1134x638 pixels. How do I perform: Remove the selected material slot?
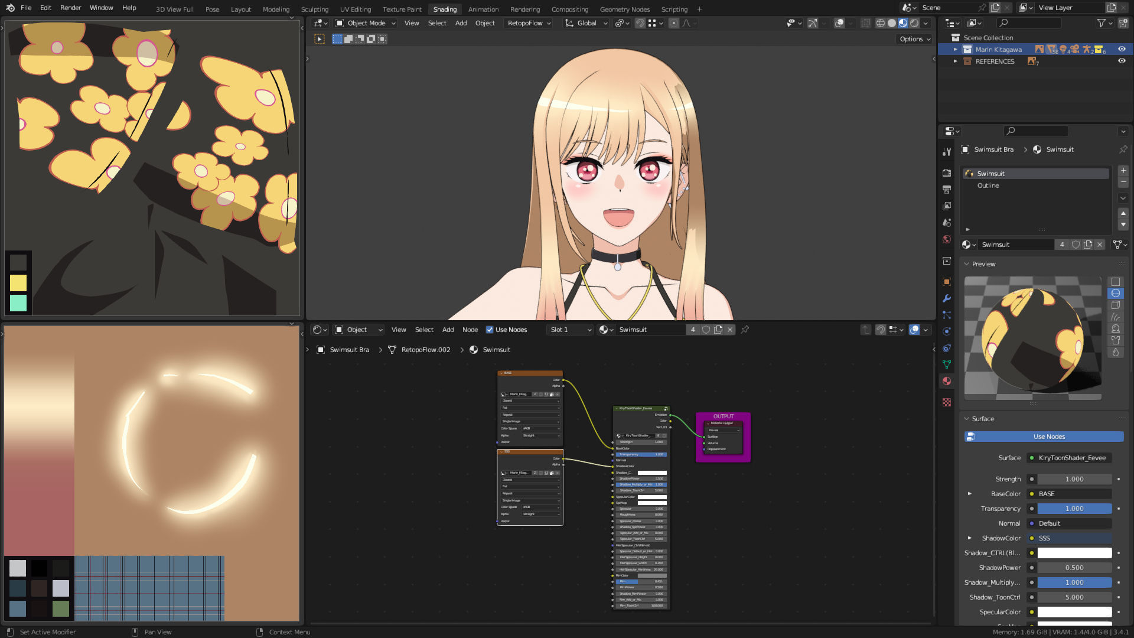[1123, 183]
